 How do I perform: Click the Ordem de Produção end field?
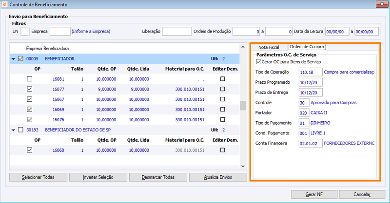pyautogui.click(x=278, y=31)
